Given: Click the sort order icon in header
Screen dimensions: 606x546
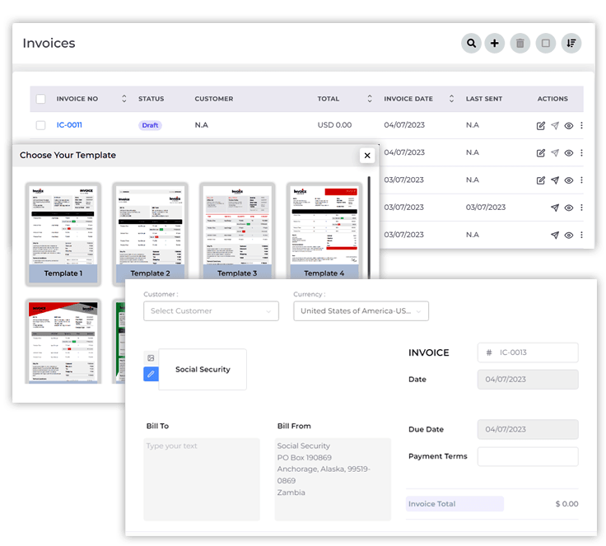Looking at the screenshot, I should click(571, 44).
